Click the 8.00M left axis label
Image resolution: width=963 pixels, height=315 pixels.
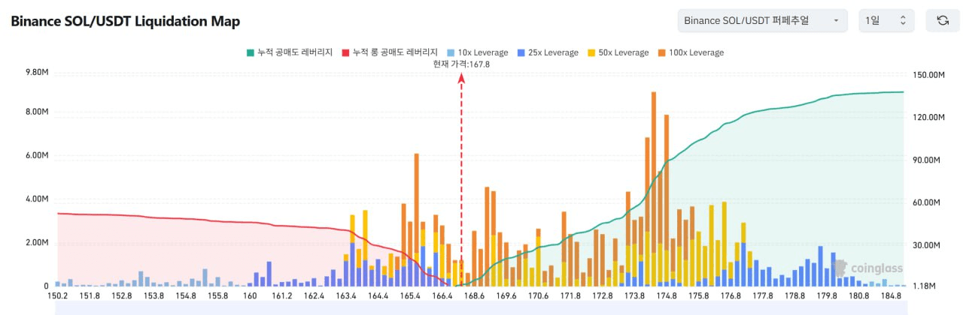point(38,112)
